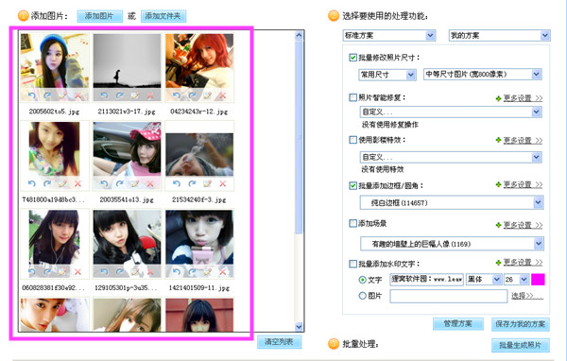
Task: Select the 图片 watermark radio button
Action: coord(362,296)
